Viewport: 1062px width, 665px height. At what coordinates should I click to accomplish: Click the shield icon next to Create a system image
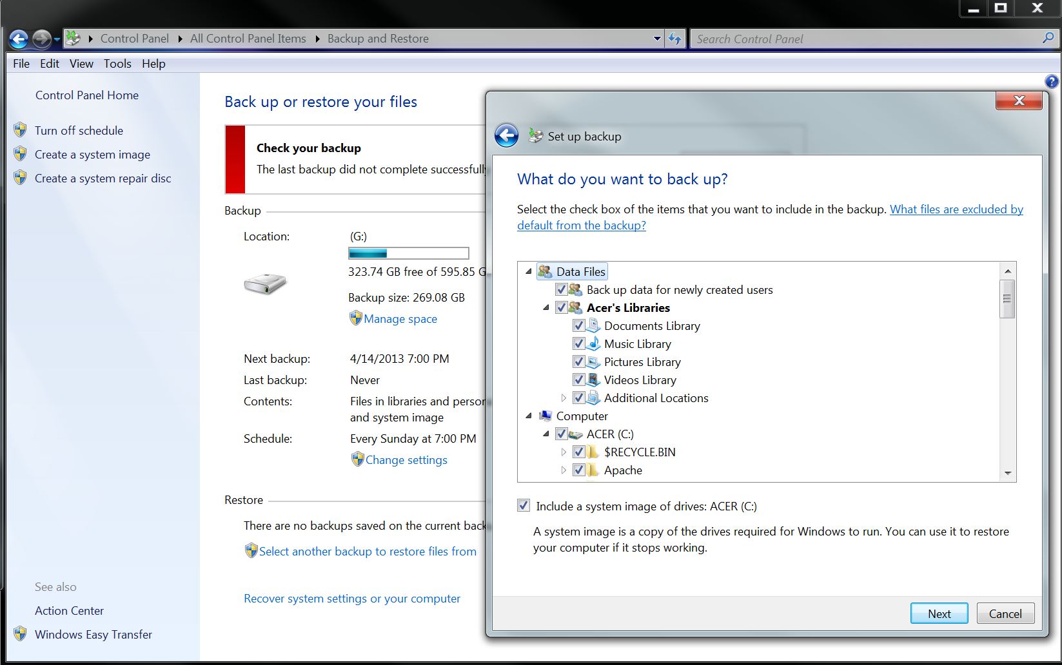click(x=21, y=154)
